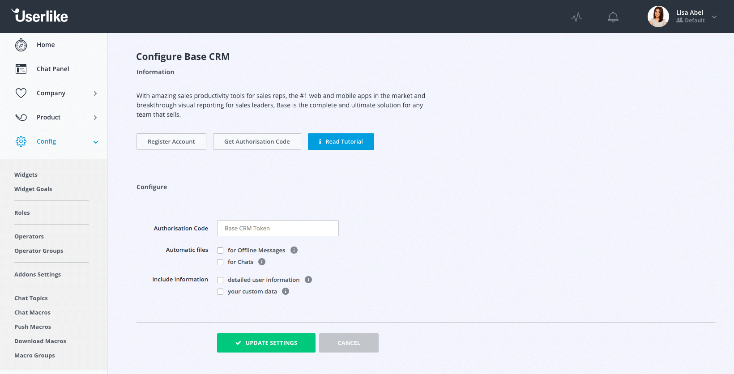
Task: Expand the Lisa Abel account dropdown arrow
Action: click(714, 17)
